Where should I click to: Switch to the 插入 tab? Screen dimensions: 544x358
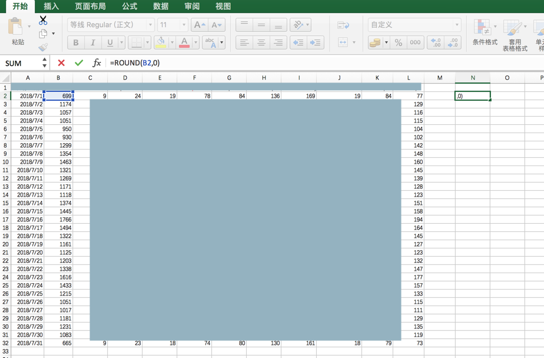(51, 6)
